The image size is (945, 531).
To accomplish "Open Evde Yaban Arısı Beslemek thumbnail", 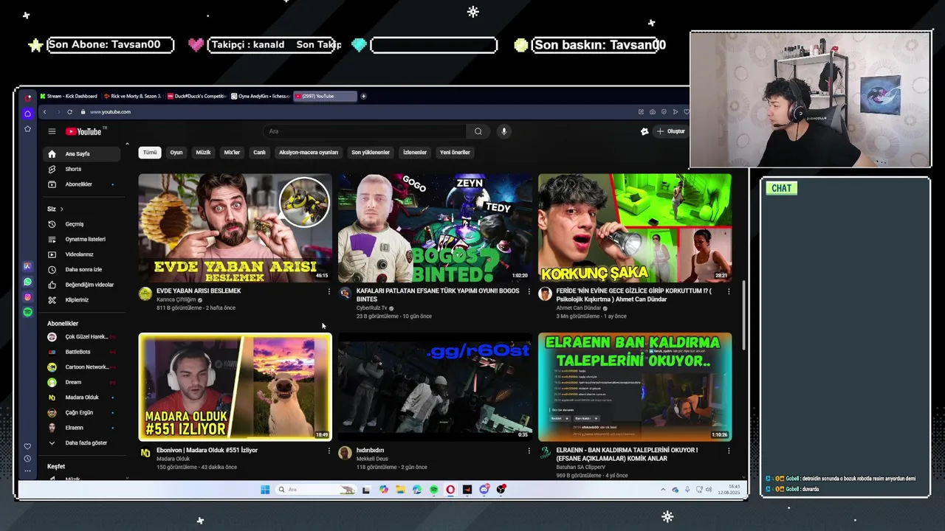I will 235,228.
